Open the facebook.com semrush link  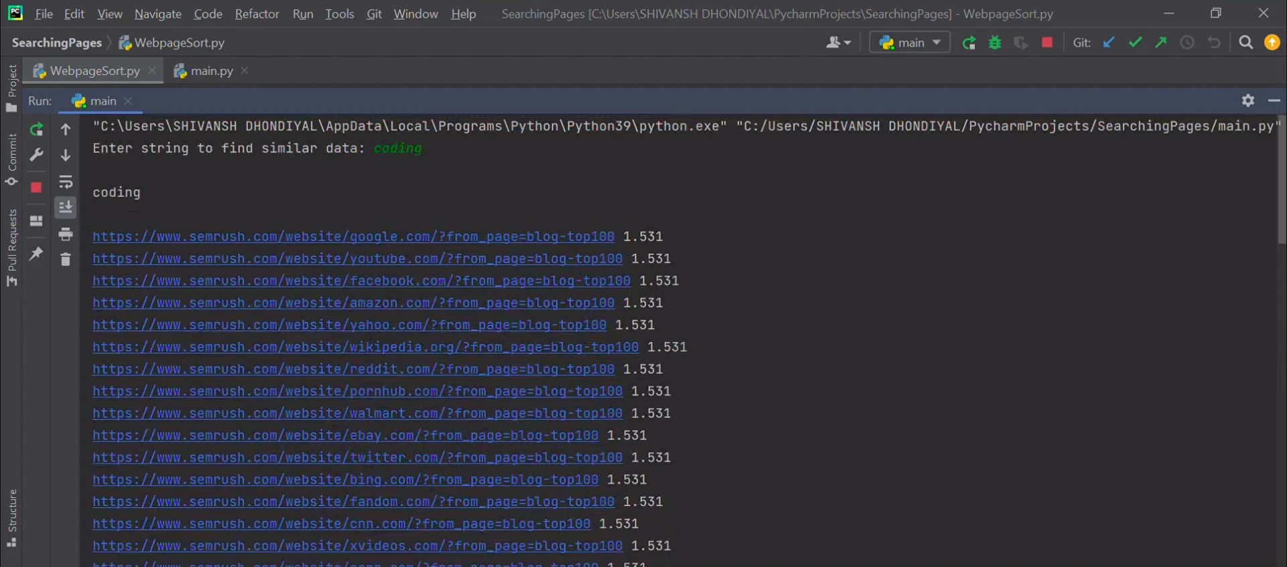point(361,281)
